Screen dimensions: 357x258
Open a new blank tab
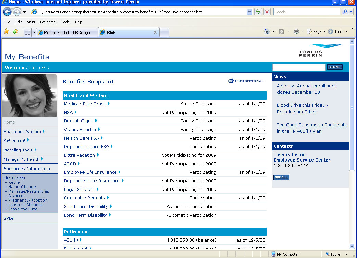pos(164,32)
